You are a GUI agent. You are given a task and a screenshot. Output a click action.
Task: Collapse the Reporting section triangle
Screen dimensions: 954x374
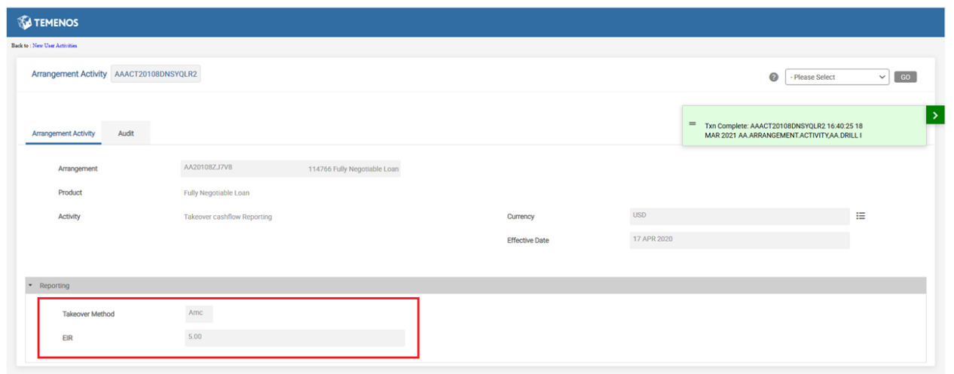[30, 286]
